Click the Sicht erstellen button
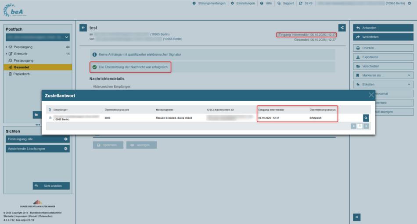Screen dimensions: 417x224 [51, 186]
